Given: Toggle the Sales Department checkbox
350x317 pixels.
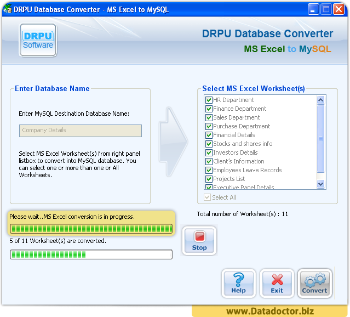Looking at the screenshot, I should coord(209,117).
